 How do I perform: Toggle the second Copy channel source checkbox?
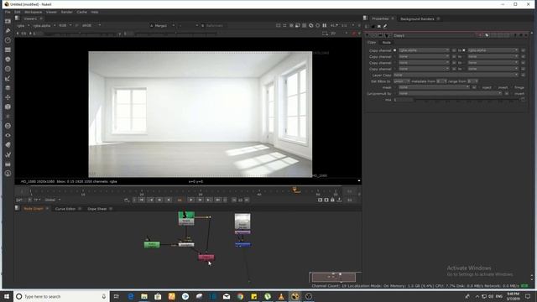pos(394,56)
